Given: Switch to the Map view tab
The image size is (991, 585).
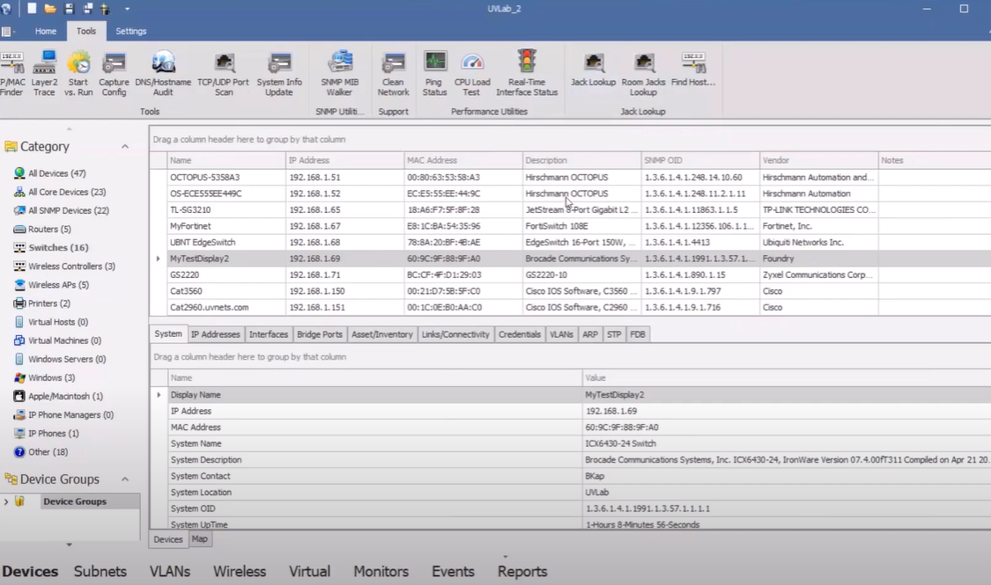Looking at the screenshot, I should [x=200, y=539].
